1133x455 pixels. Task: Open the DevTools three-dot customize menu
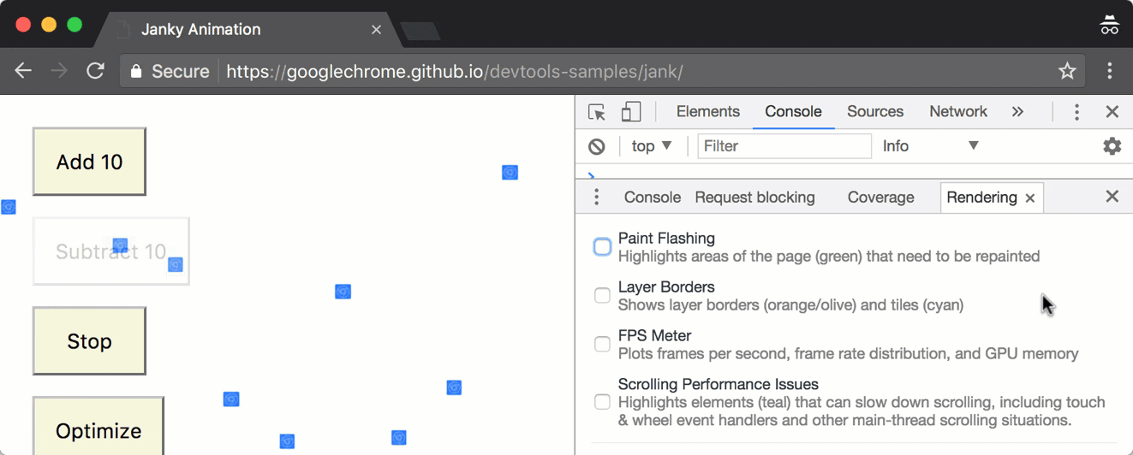coord(1076,112)
